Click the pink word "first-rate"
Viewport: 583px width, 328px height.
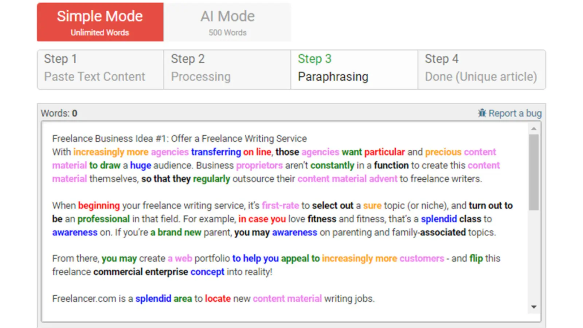click(280, 206)
